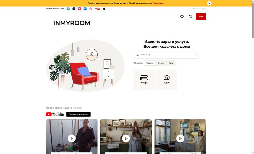The width and height of the screenshot is (254, 154).
Task: Open the purple podcast icon
Action: [x=91, y=9]
